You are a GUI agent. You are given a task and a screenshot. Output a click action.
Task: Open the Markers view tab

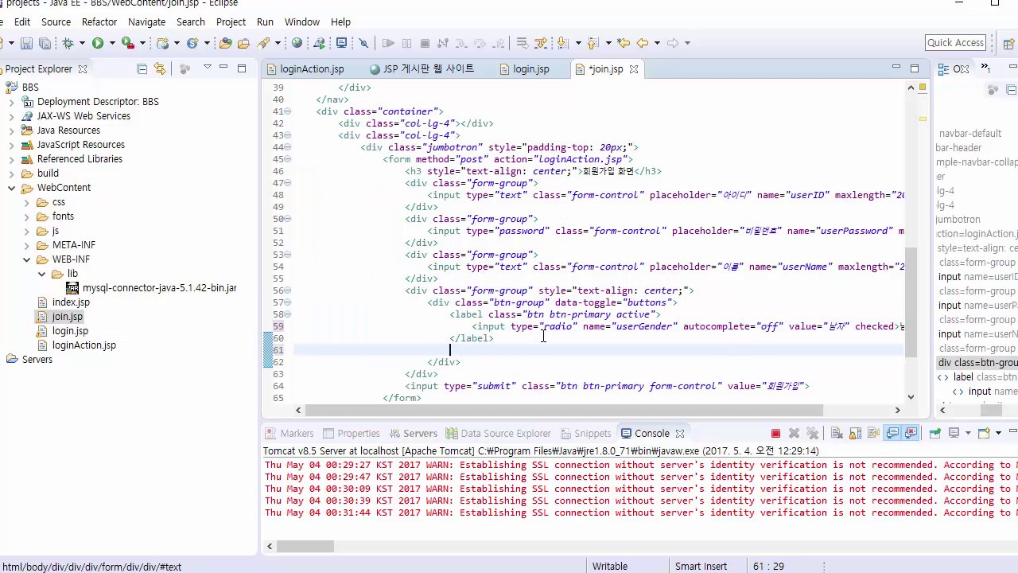[289, 434]
